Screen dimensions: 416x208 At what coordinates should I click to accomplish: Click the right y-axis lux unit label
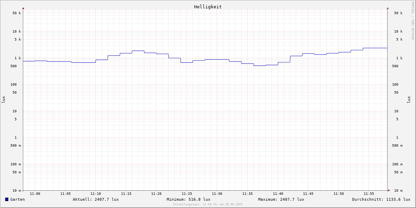coord(409,100)
